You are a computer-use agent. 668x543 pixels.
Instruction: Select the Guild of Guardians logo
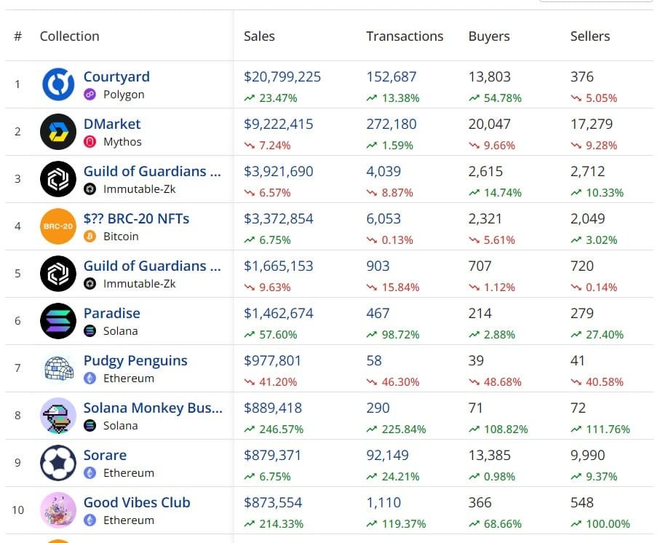(58, 179)
